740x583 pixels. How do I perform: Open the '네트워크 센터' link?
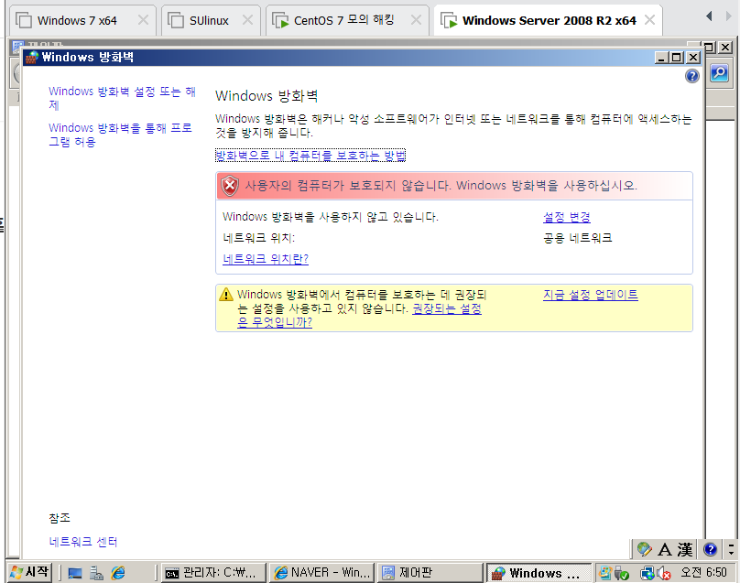[83, 542]
